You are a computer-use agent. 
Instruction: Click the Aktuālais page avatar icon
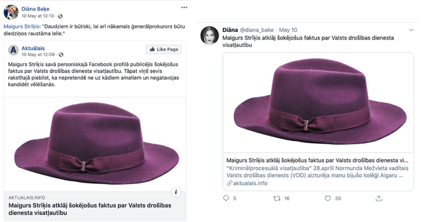pyautogui.click(x=13, y=50)
